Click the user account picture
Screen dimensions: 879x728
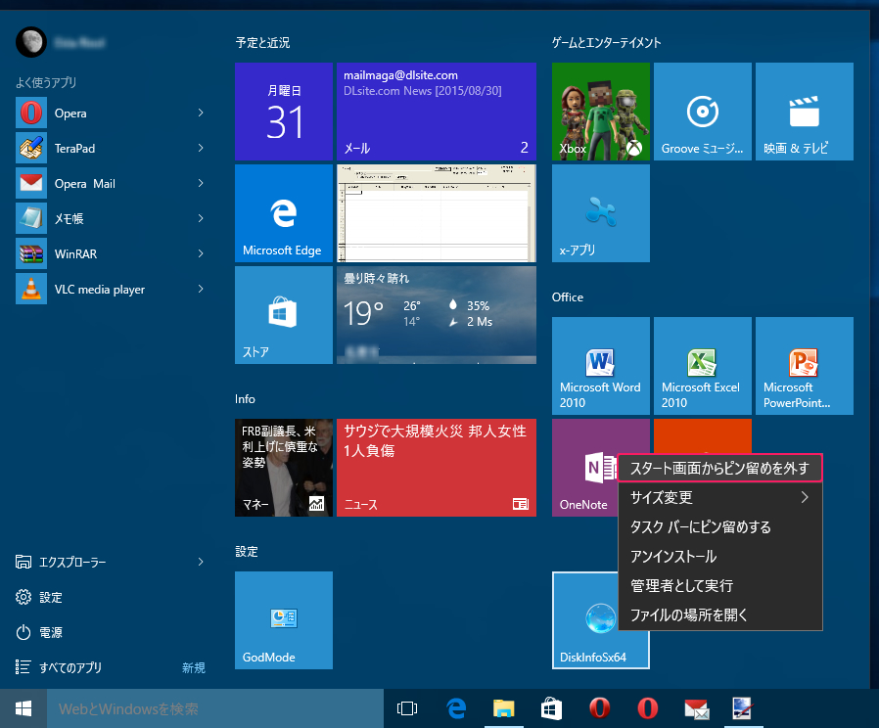point(31,42)
